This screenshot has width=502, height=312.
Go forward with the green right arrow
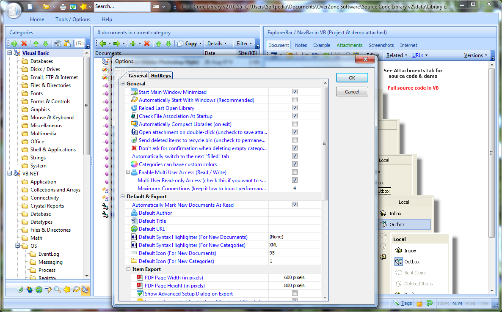click(116, 44)
